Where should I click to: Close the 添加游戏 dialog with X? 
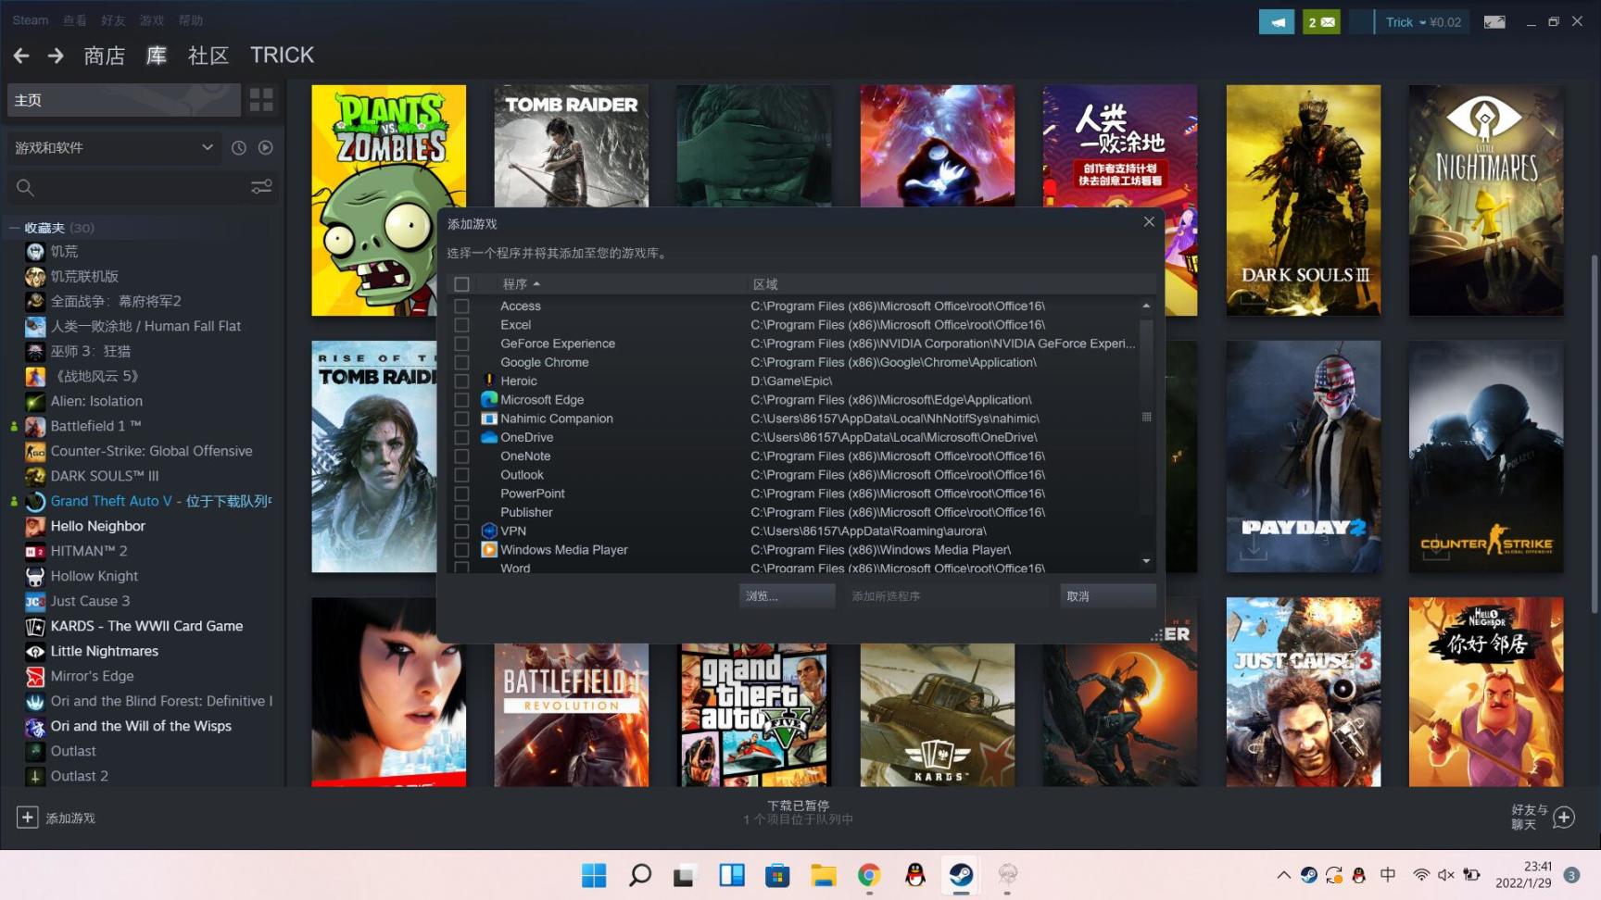coord(1149,222)
